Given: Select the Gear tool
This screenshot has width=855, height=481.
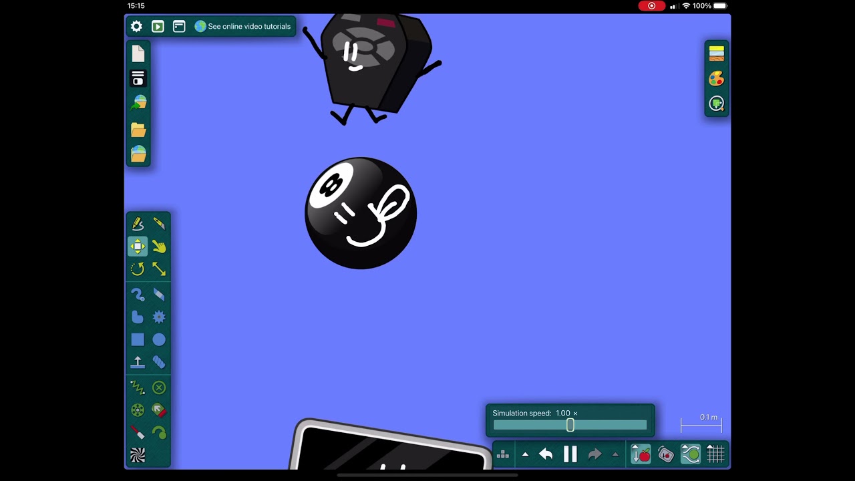Looking at the screenshot, I should coord(159,317).
